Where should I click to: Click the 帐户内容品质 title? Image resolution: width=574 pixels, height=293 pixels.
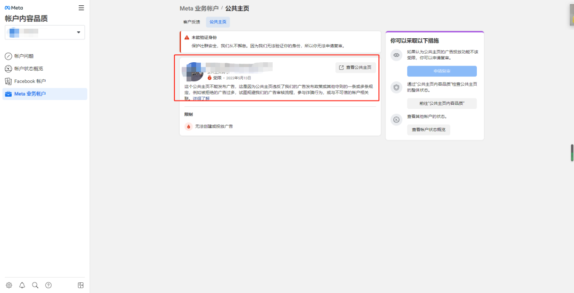tap(27, 19)
